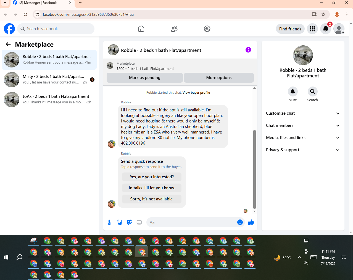Mark the listing as pending

(145, 78)
